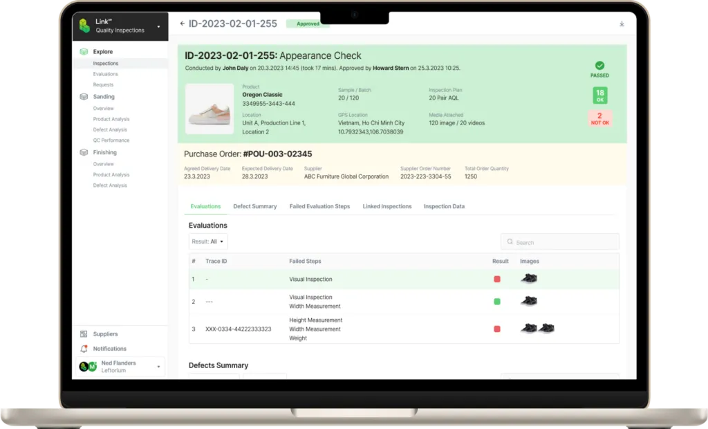Image resolution: width=708 pixels, height=429 pixels.
Task: Expand the Ned Flanders account menu arrow
Action: coord(158,367)
